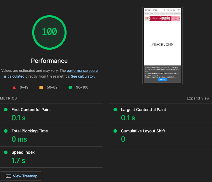Click the red sale banner in the preview
This screenshot has height=182, width=212.
tap(162, 18)
